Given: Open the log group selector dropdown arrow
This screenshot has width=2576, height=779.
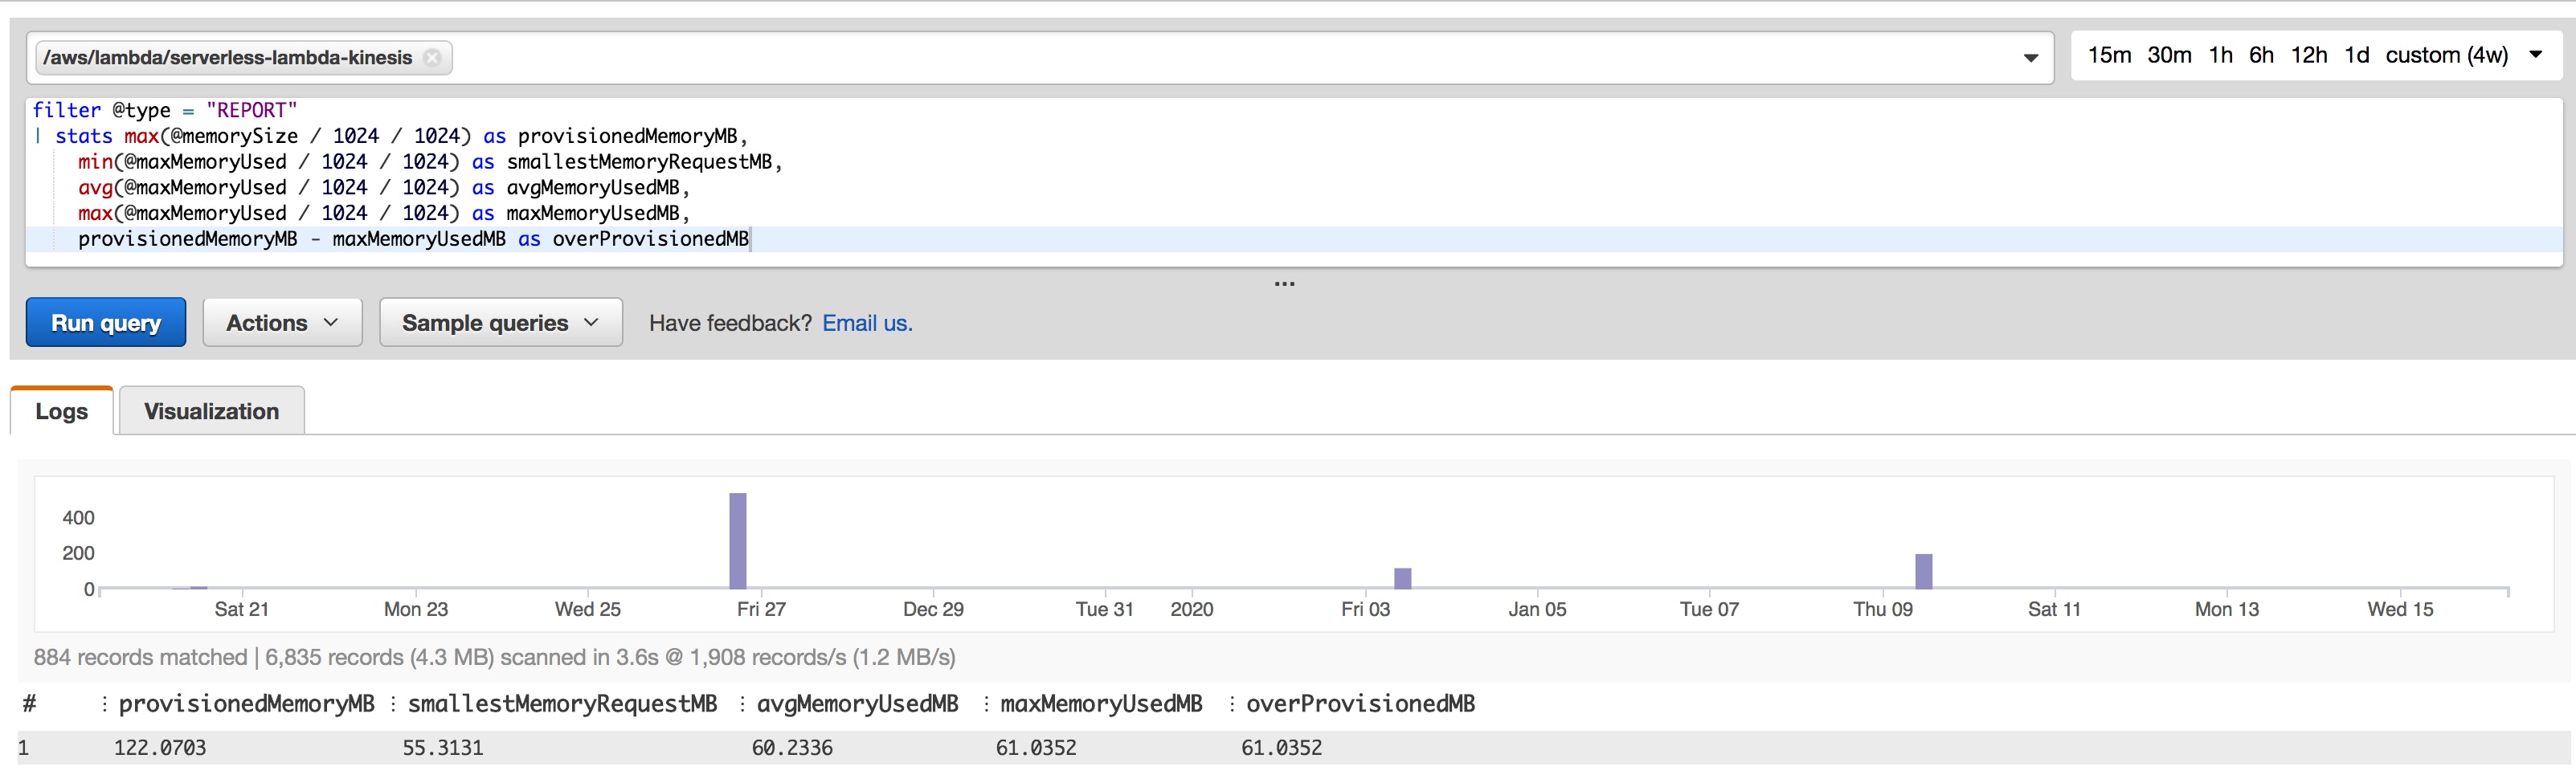Looking at the screenshot, I should tap(2030, 58).
